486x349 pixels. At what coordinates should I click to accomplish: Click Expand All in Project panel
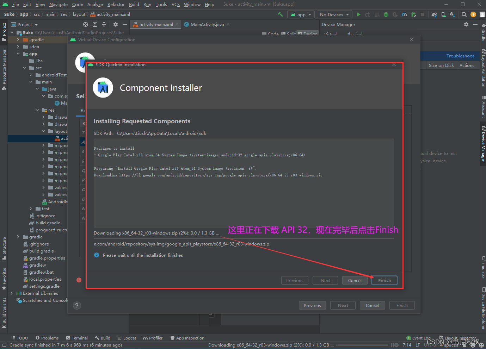[x=95, y=24]
